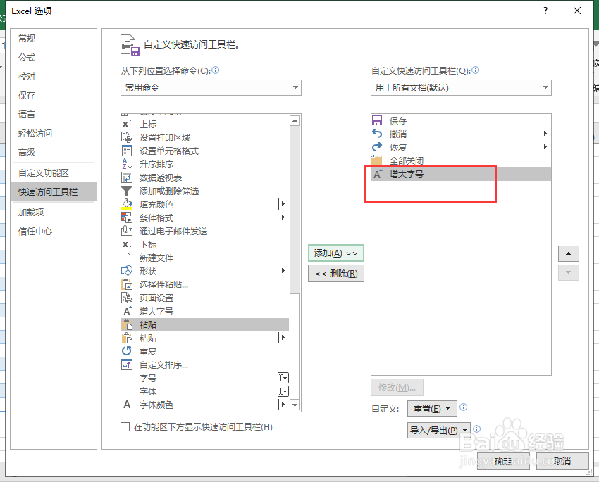Select the 页面设置 page setup icon
599x482 pixels.
pos(127,298)
